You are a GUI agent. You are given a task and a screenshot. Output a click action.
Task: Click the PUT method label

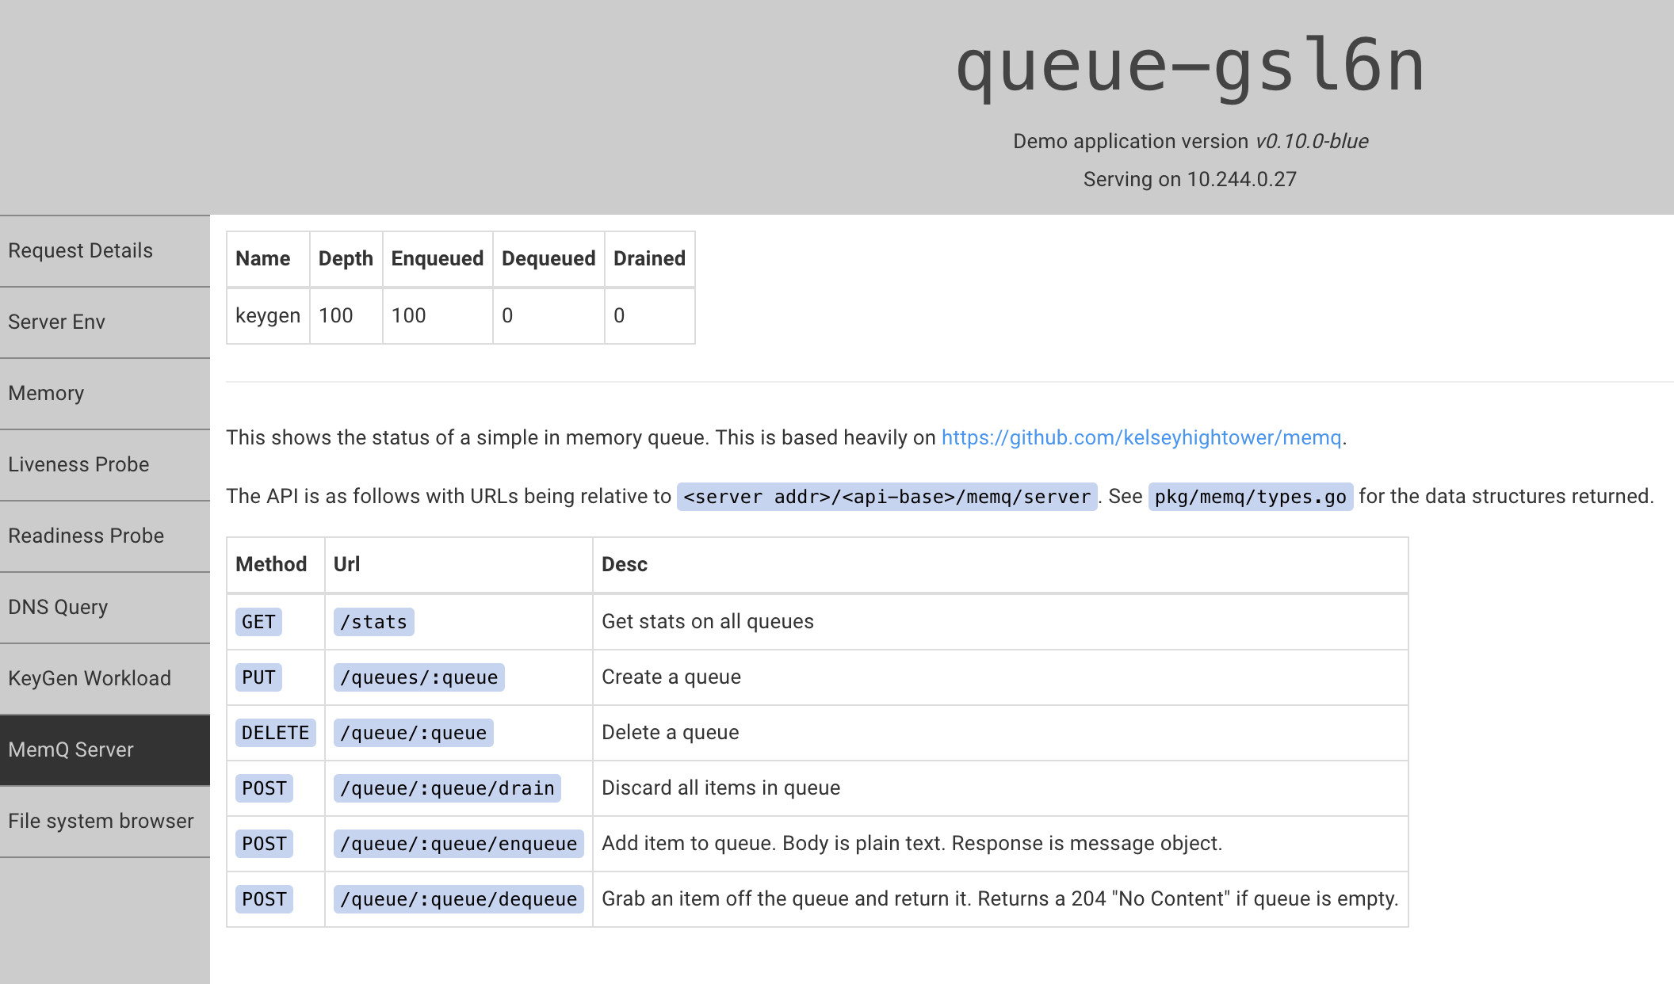[258, 677]
